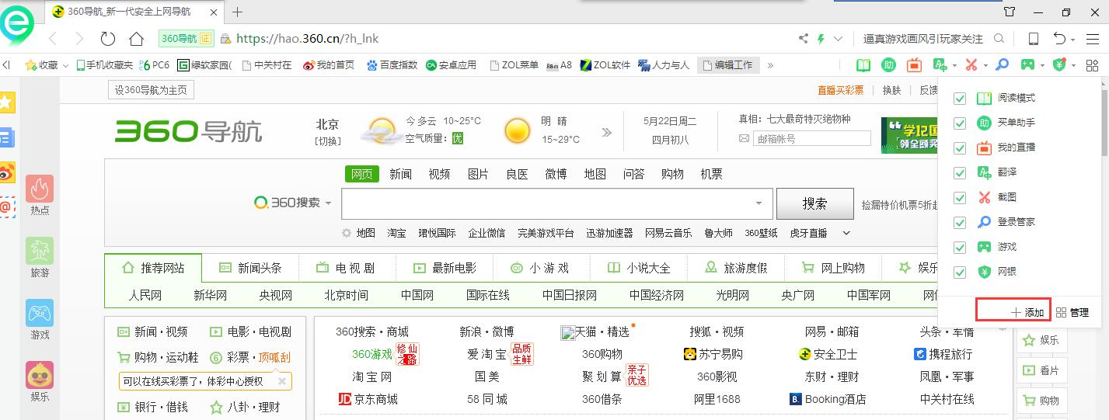
Task: Open the extensions grid icon
Action: (1090, 65)
